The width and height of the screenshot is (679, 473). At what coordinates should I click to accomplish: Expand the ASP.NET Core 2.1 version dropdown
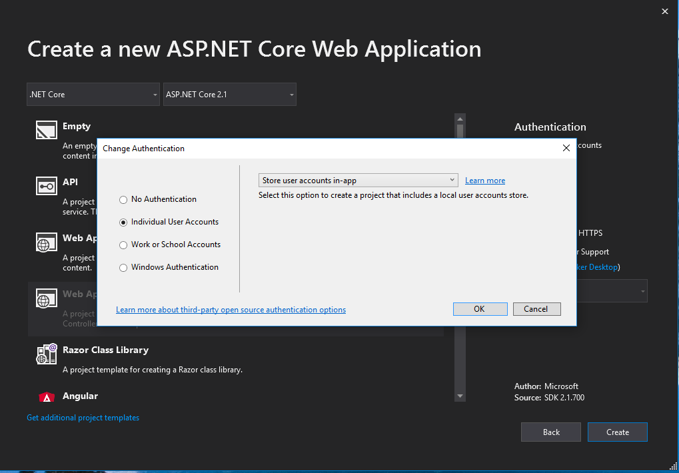229,95
